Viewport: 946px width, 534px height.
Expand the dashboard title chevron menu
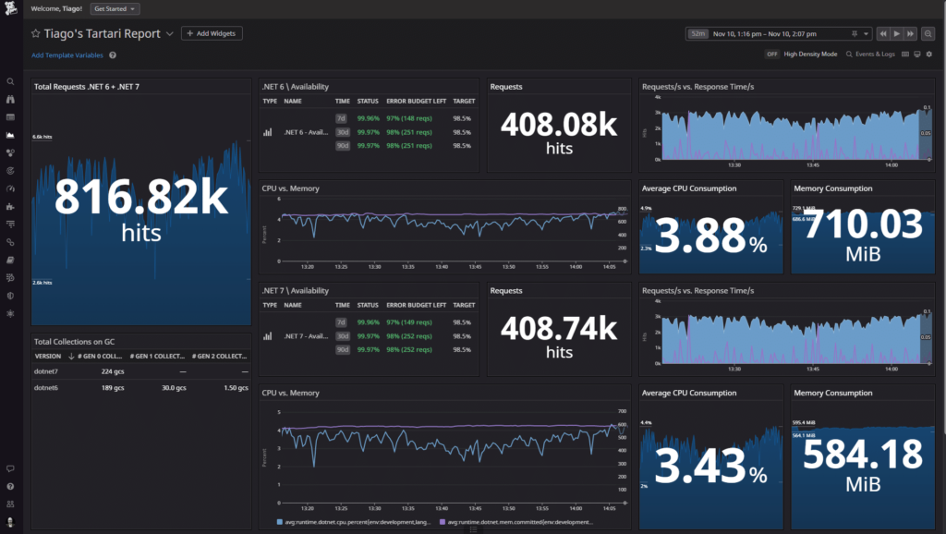click(169, 34)
